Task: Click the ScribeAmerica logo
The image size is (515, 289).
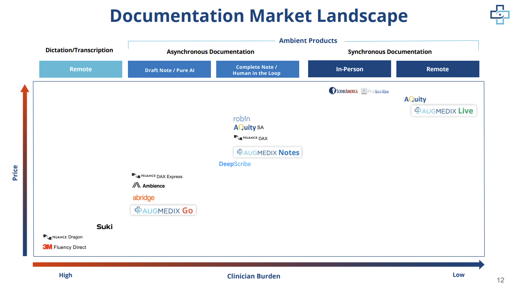Action: 343,90
